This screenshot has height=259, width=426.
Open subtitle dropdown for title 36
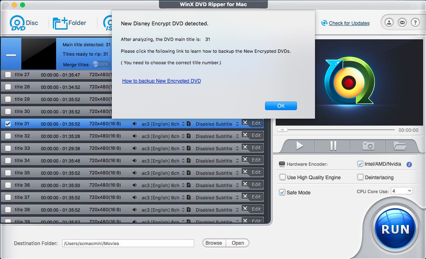coord(237,185)
